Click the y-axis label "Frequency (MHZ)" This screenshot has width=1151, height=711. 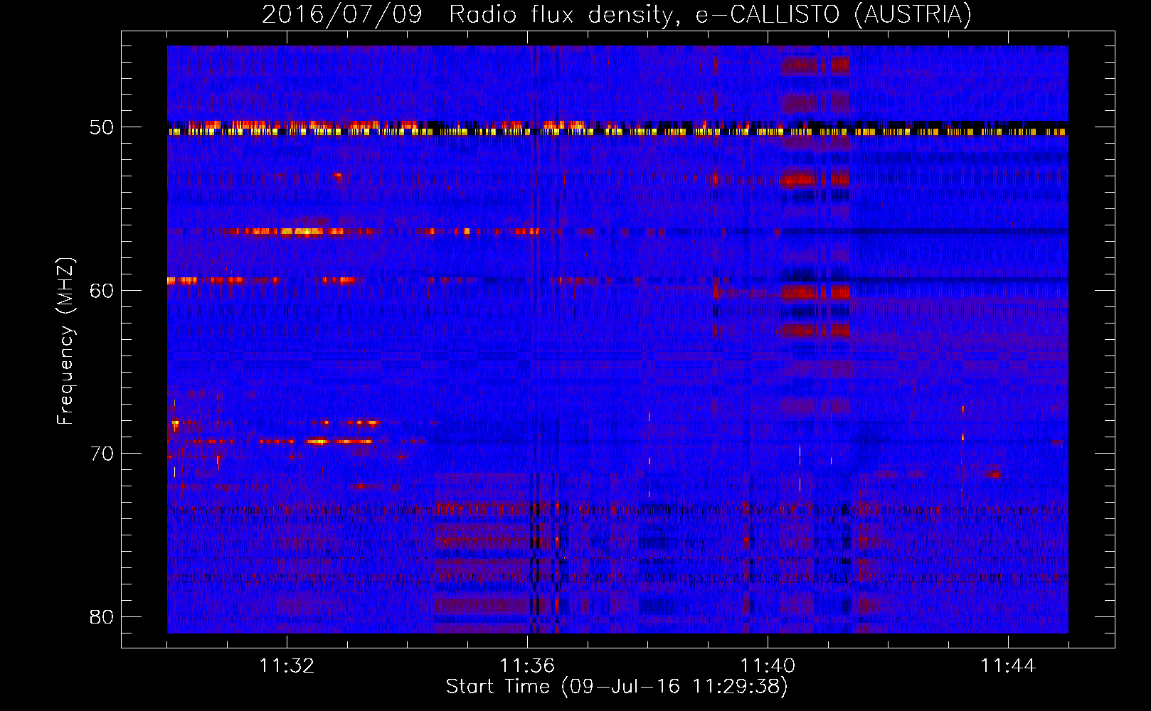tap(65, 341)
